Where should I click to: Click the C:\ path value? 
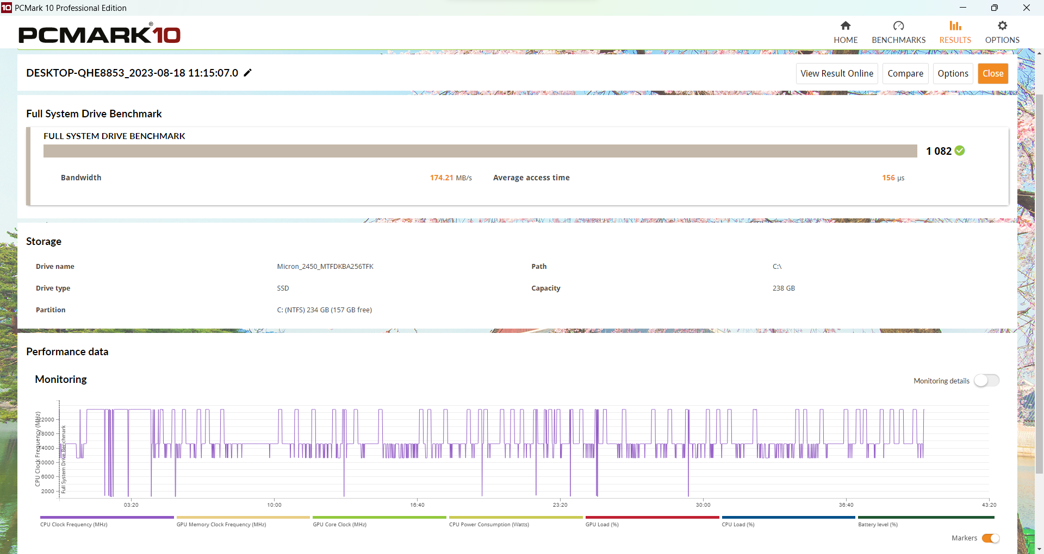click(x=777, y=266)
